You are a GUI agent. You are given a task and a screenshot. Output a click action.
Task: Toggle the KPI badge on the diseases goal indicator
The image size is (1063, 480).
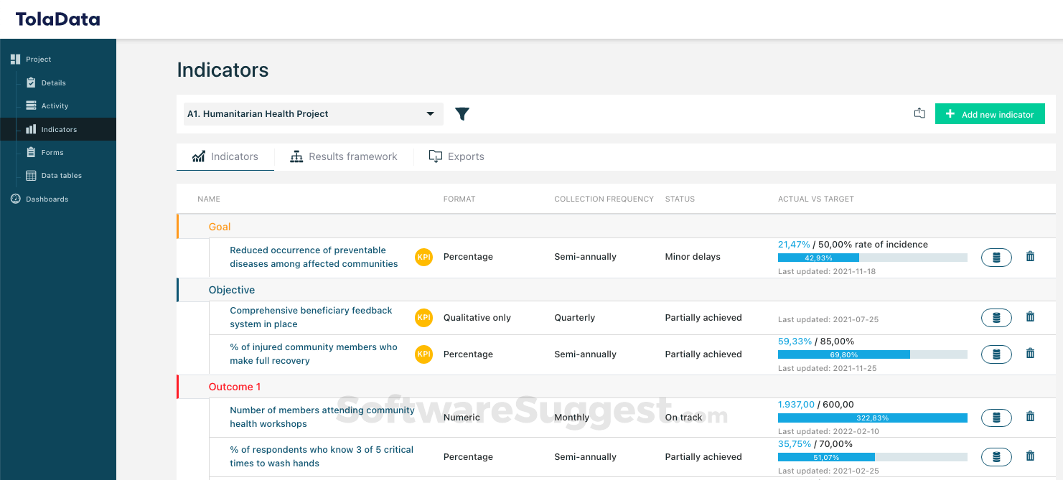tap(423, 256)
